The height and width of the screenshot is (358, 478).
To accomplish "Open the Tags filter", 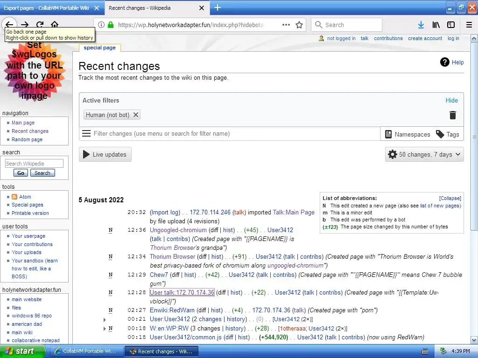I will [x=448, y=134].
